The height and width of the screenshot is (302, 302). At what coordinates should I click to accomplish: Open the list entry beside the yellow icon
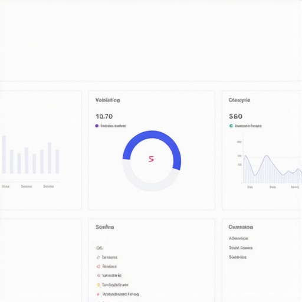pos(116,285)
